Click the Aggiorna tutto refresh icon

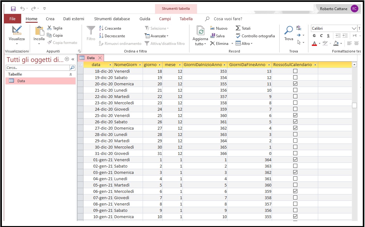pyautogui.click(x=201, y=31)
